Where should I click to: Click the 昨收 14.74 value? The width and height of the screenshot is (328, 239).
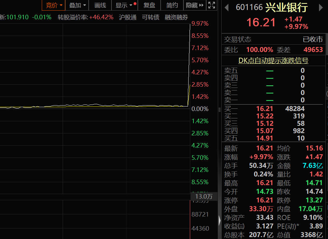point(314,192)
